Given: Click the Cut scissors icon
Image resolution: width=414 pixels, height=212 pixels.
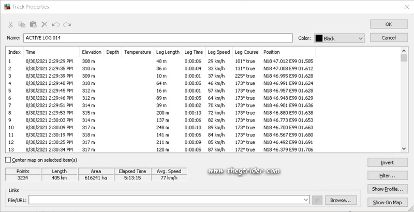Looking at the screenshot, I should [x=10, y=24].
